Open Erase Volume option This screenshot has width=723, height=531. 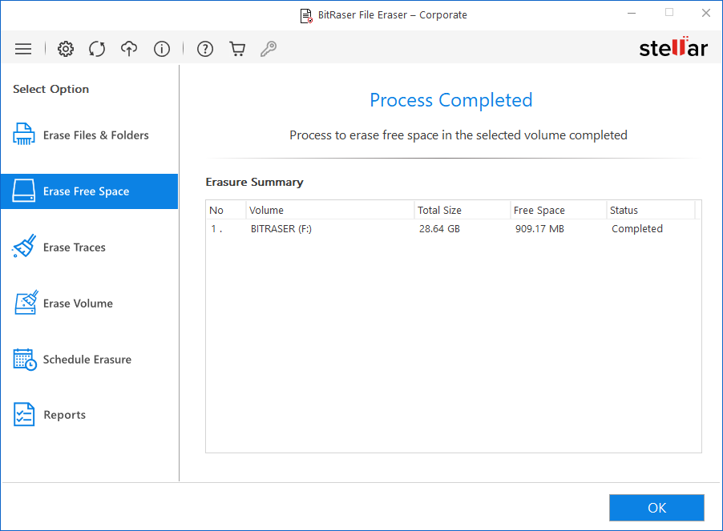[89, 304]
